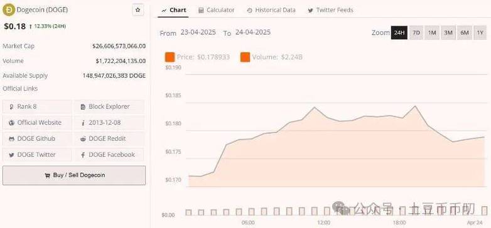Set chart zoom to 1Y

tap(480, 33)
